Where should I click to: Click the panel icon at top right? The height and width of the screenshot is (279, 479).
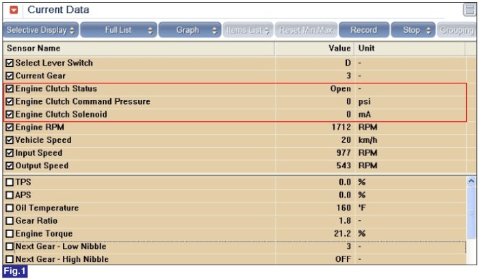[x=470, y=10]
